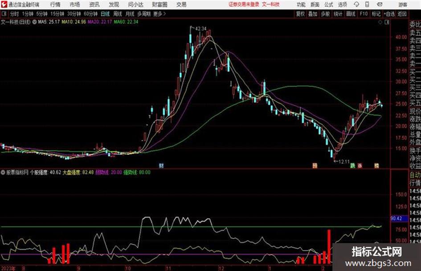Switch to 分时 intraday view
The width and height of the screenshot is (421, 271).
[14, 14]
